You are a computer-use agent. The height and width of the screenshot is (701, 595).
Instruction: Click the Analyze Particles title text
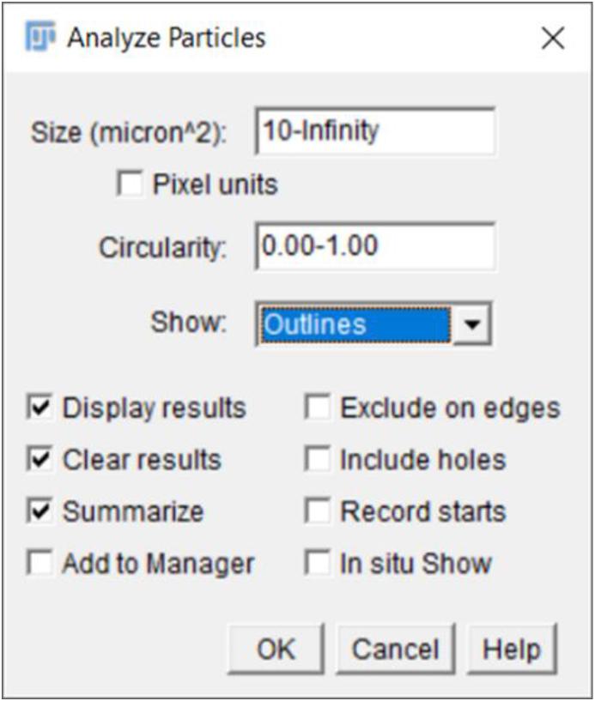click(x=167, y=38)
